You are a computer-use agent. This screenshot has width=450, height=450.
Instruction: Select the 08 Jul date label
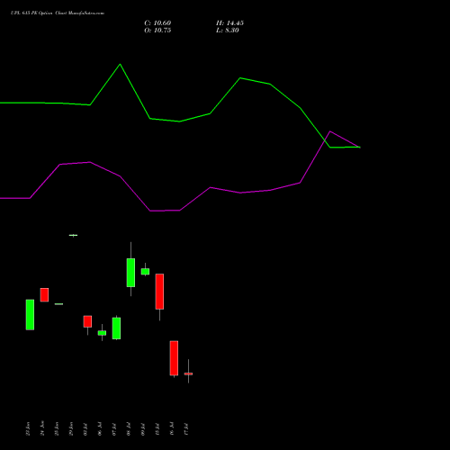[129, 428]
